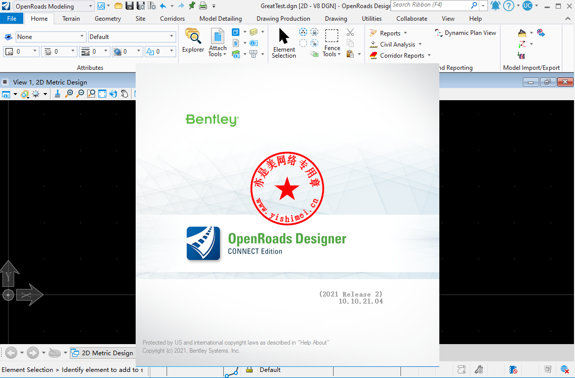Open the transparency dropdown

click(x=127, y=52)
